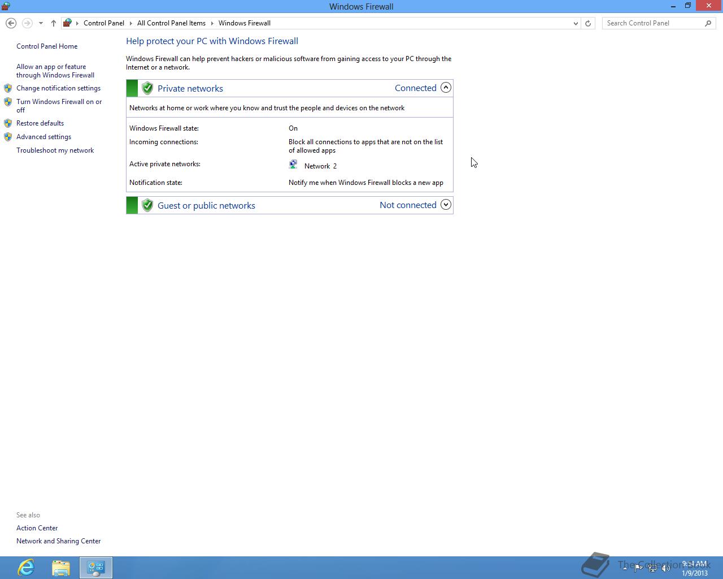Click Windows Firewall state label

point(164,128)
